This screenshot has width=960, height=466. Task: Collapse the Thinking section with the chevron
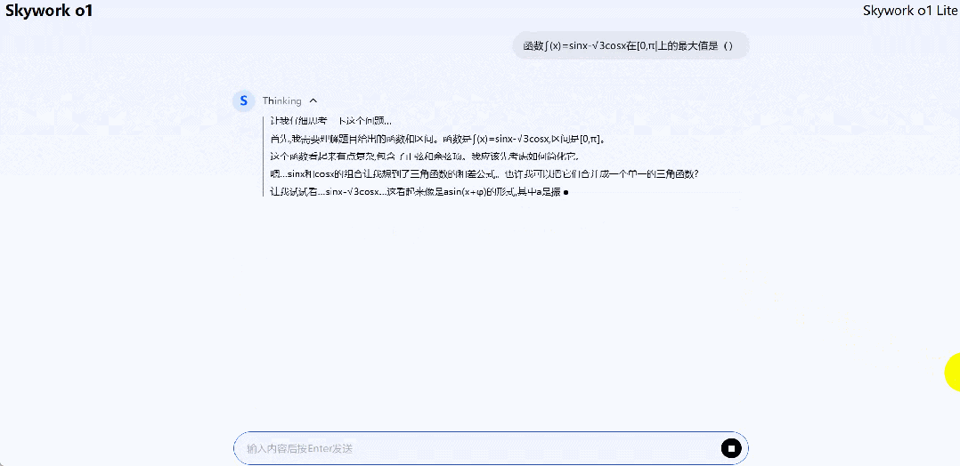point(313,100)
